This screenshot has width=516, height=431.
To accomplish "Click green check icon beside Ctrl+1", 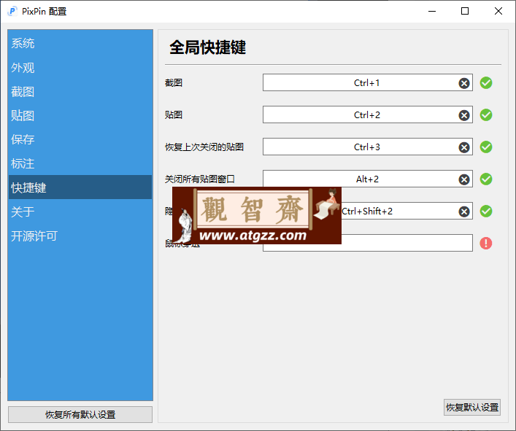I will pyautogui.click(x=486, y=83).
